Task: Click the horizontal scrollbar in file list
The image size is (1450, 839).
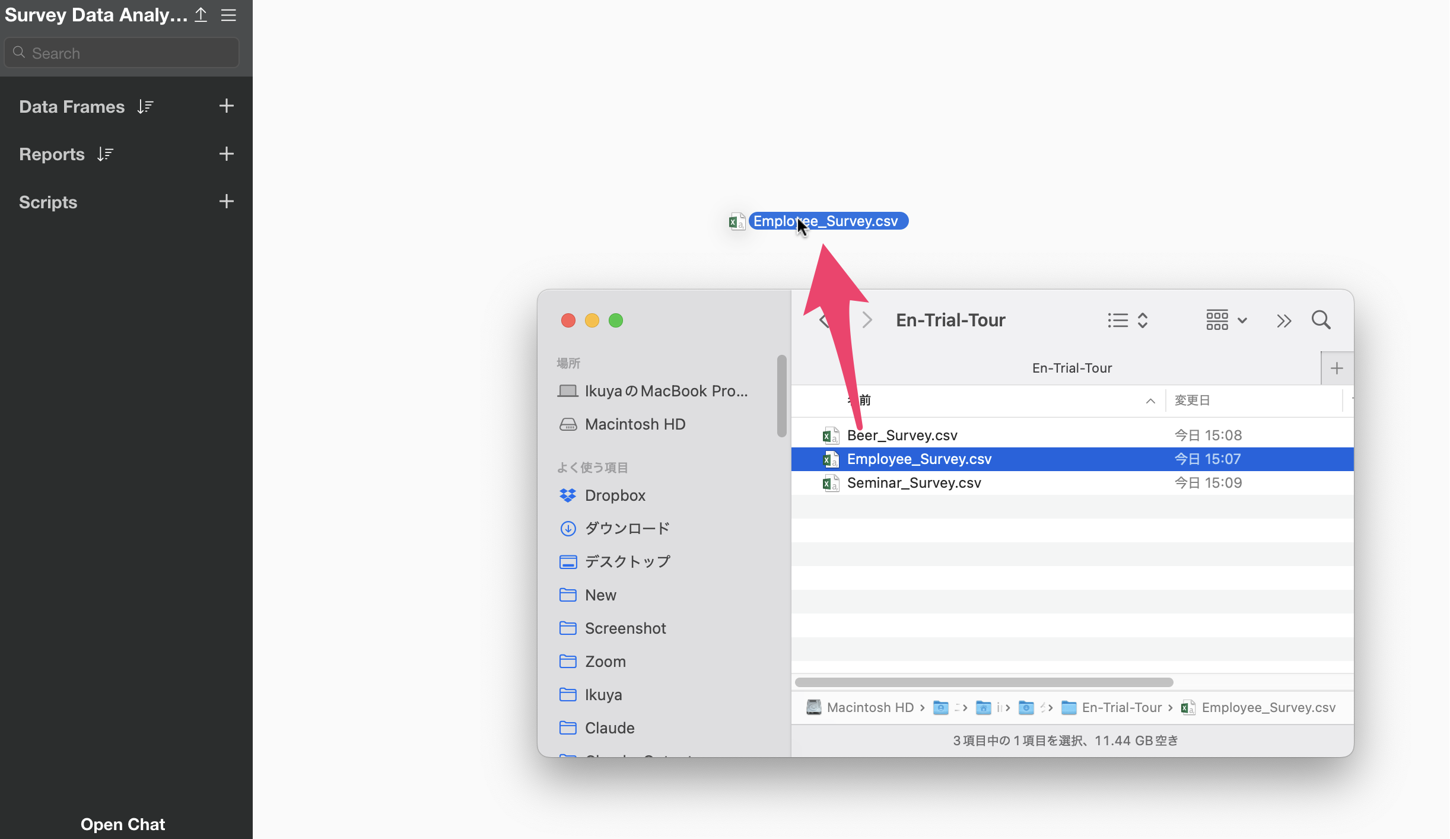Action: [984, 682]
